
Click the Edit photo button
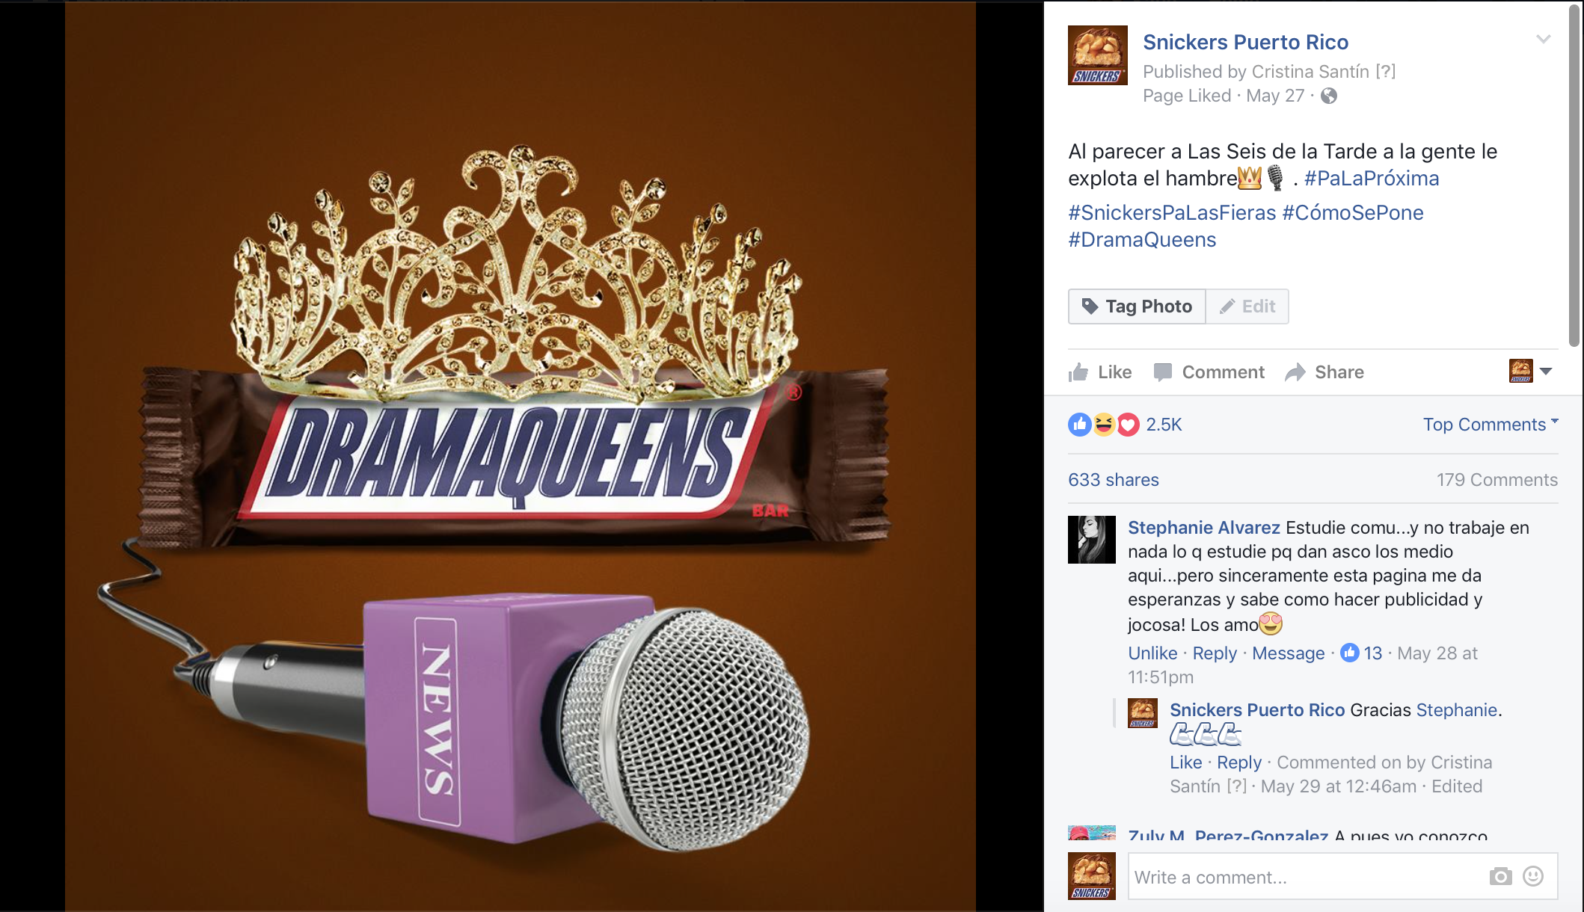tap(1247, 306)
